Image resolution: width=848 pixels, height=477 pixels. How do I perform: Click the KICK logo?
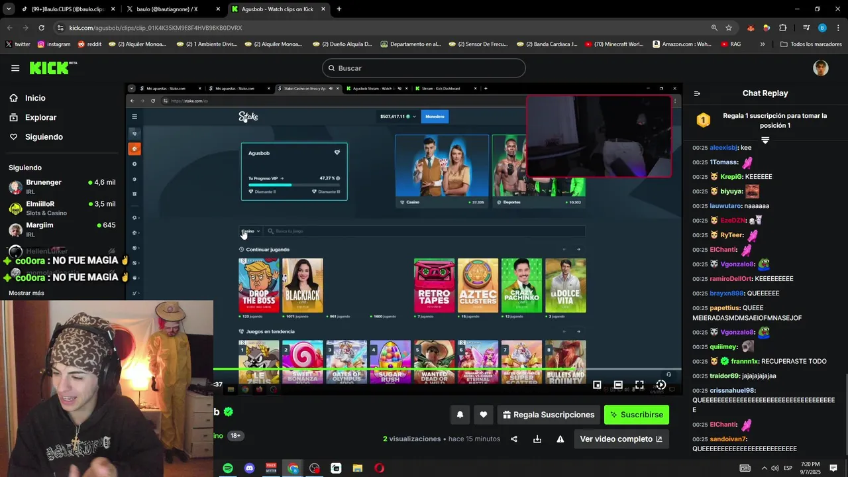[x=53, y=68]
